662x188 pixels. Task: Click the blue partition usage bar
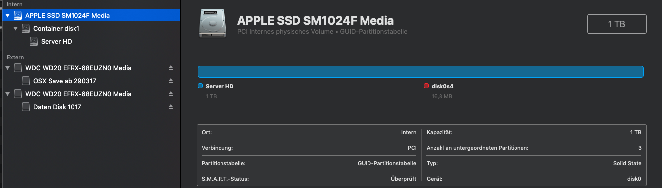[421, 72]
